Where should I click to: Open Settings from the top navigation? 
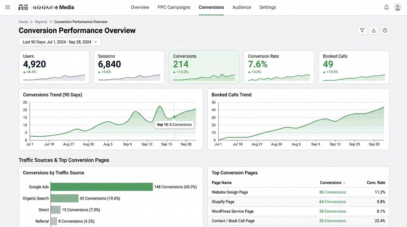267,7
